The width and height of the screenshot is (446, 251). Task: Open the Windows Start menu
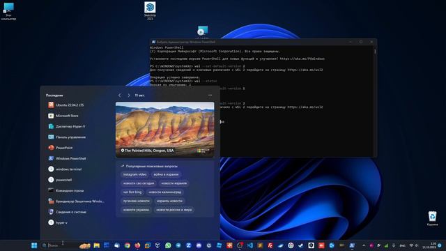pos(34,245)
